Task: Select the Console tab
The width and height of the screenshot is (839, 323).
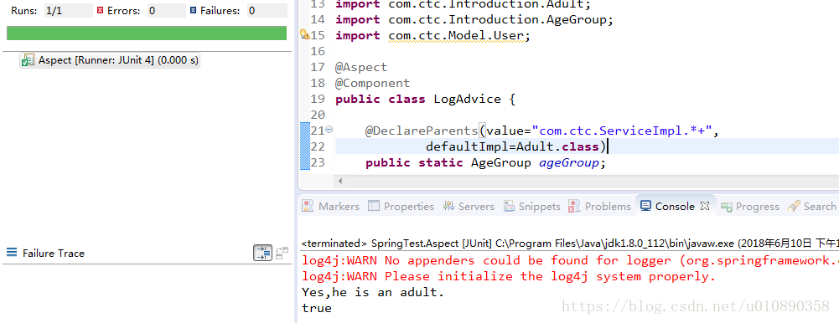Action: pos(675,207)
